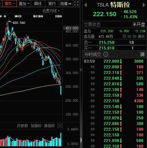
Task: Click the 分时成交 info icon
Action: (x=106, y=54)
